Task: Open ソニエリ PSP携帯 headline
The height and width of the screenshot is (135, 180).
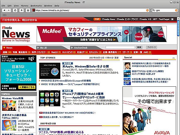Action: pos(61,132)
